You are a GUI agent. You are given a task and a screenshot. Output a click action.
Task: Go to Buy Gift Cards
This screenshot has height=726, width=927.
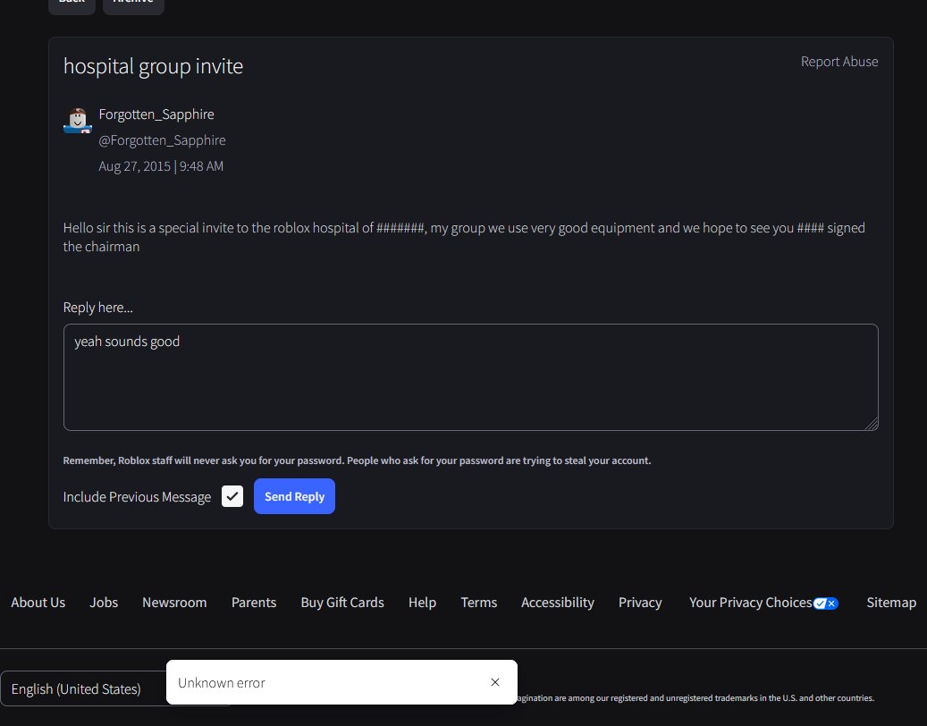[342, 603]
